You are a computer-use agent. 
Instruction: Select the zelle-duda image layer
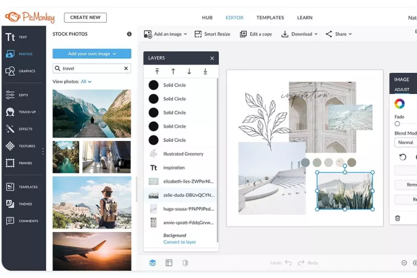pyautogui.click(x=180, y=195)
